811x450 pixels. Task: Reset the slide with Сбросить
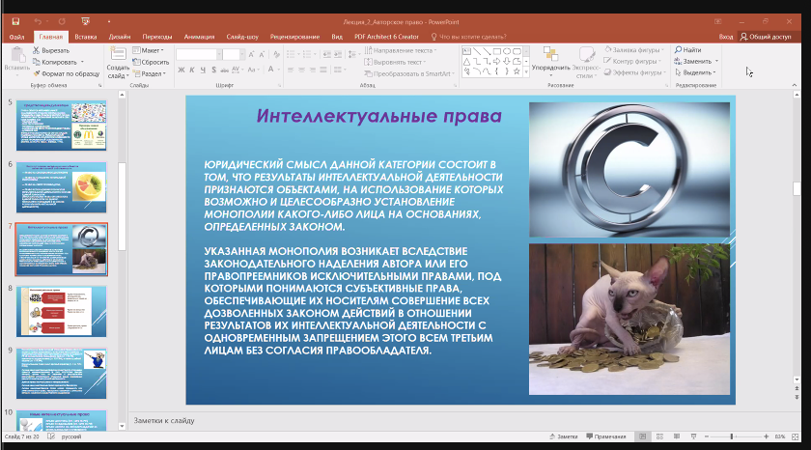151,62
